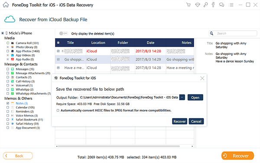Uncheck the Notes (3) checkbox
The image size is (260, 163).
point(8,103)
